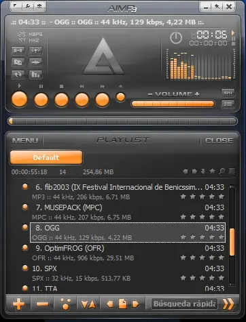
Task: Click the bottom toolbar left arrow button
Action: click(110, 304)
